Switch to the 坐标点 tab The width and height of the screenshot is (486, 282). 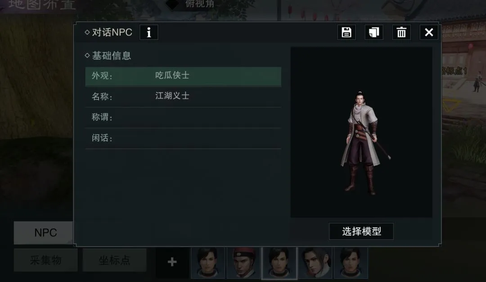click(114, 260)
